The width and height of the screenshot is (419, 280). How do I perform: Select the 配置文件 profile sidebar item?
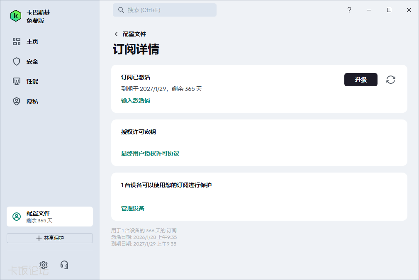click(50, 217)
